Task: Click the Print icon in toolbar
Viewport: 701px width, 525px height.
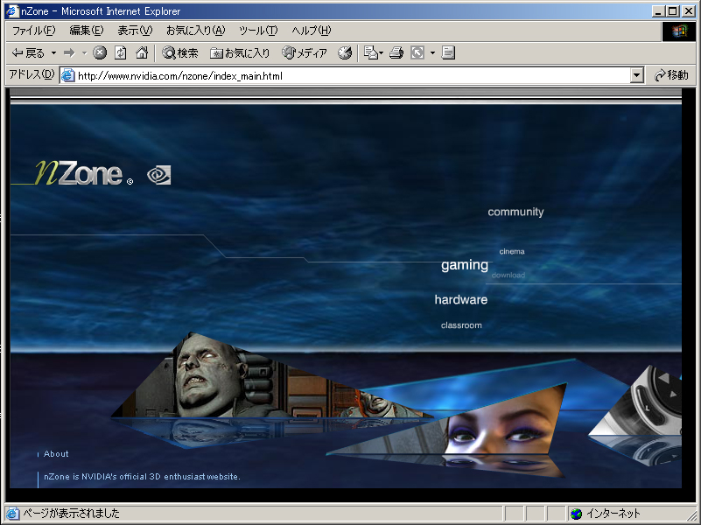Action: coord(396,53)
